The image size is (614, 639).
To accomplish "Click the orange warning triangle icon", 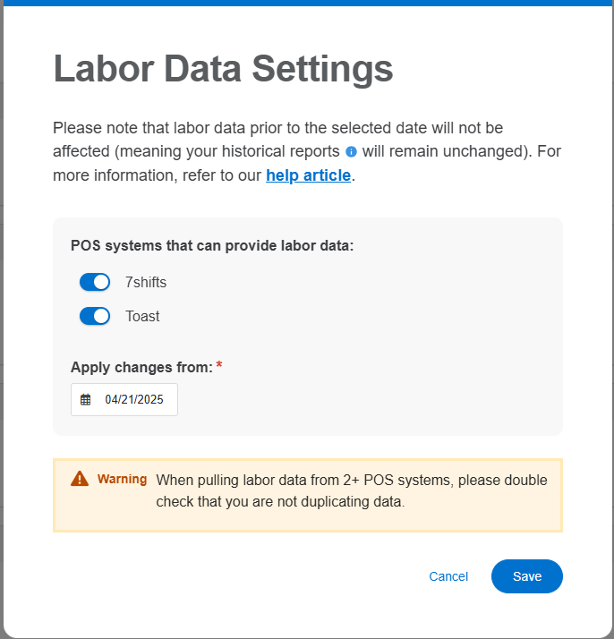I will point(80,479).
